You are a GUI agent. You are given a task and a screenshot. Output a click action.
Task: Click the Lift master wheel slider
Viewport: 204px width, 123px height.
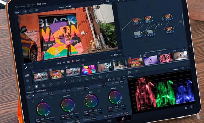(x=45, y=122)
